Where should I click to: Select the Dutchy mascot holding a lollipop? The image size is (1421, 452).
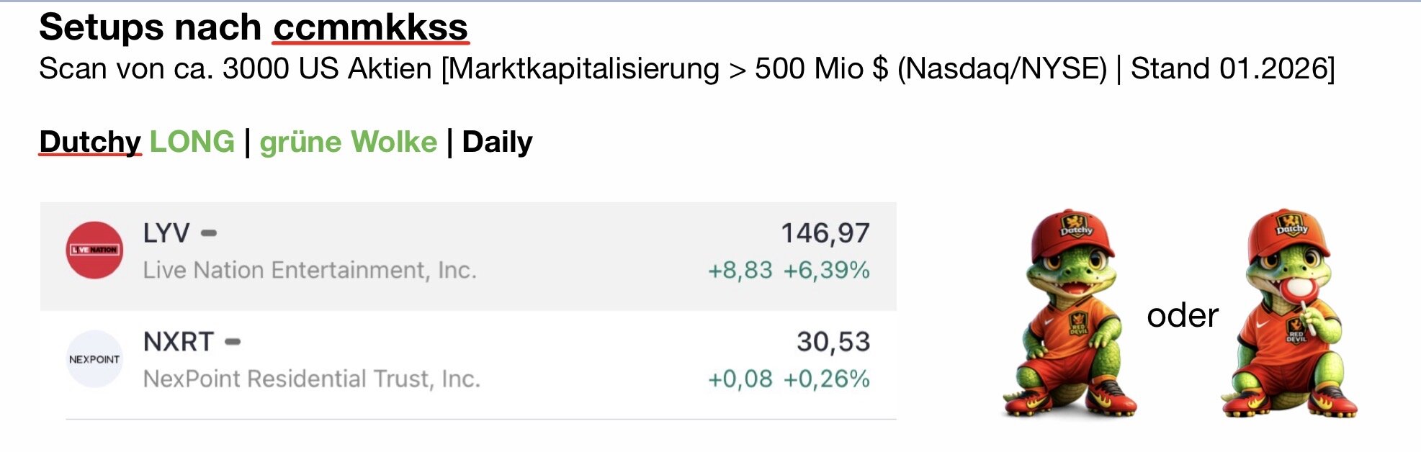(1289, 315)
